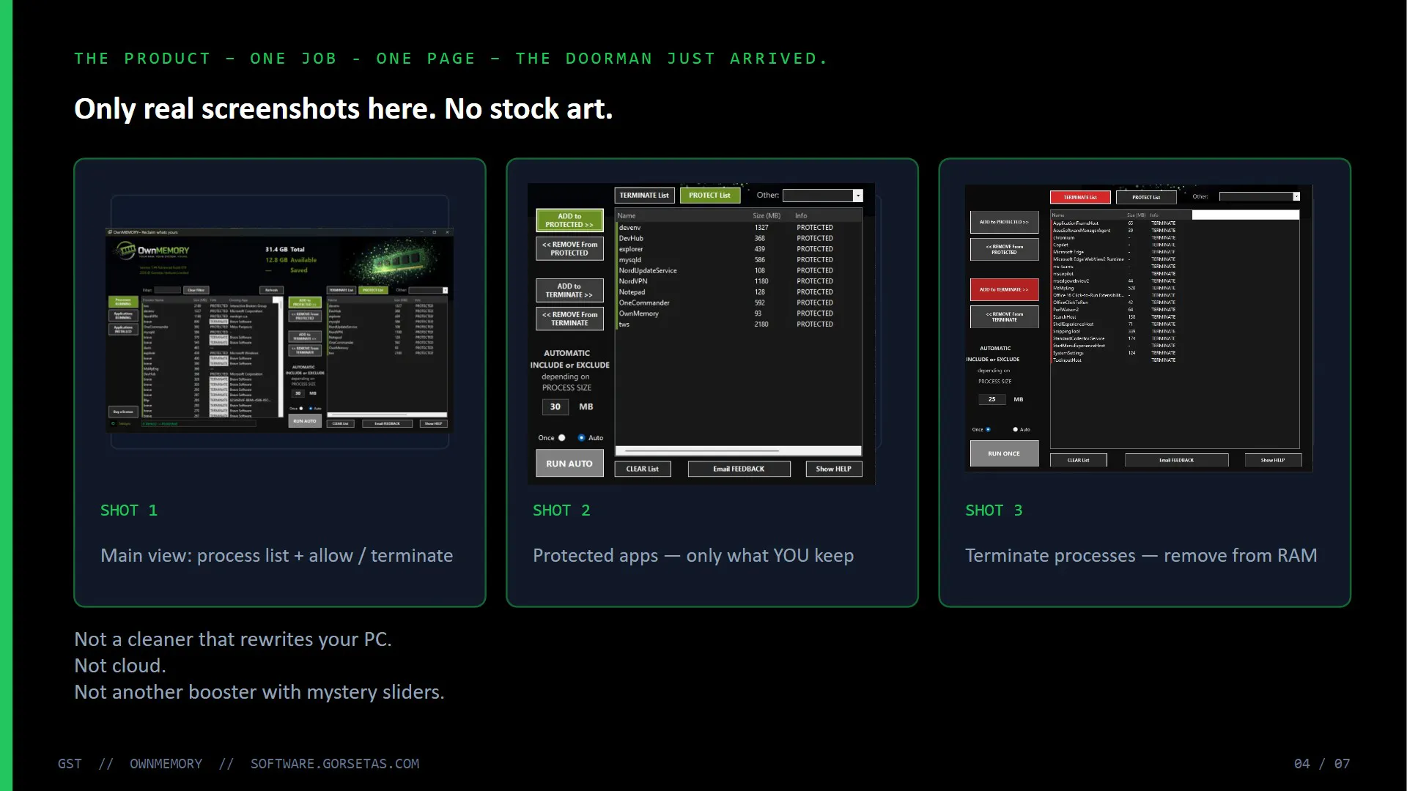Switch to TERMINATE List tab in Shot 2
Screen dimensions: 1407x791
tap(644, 196)
